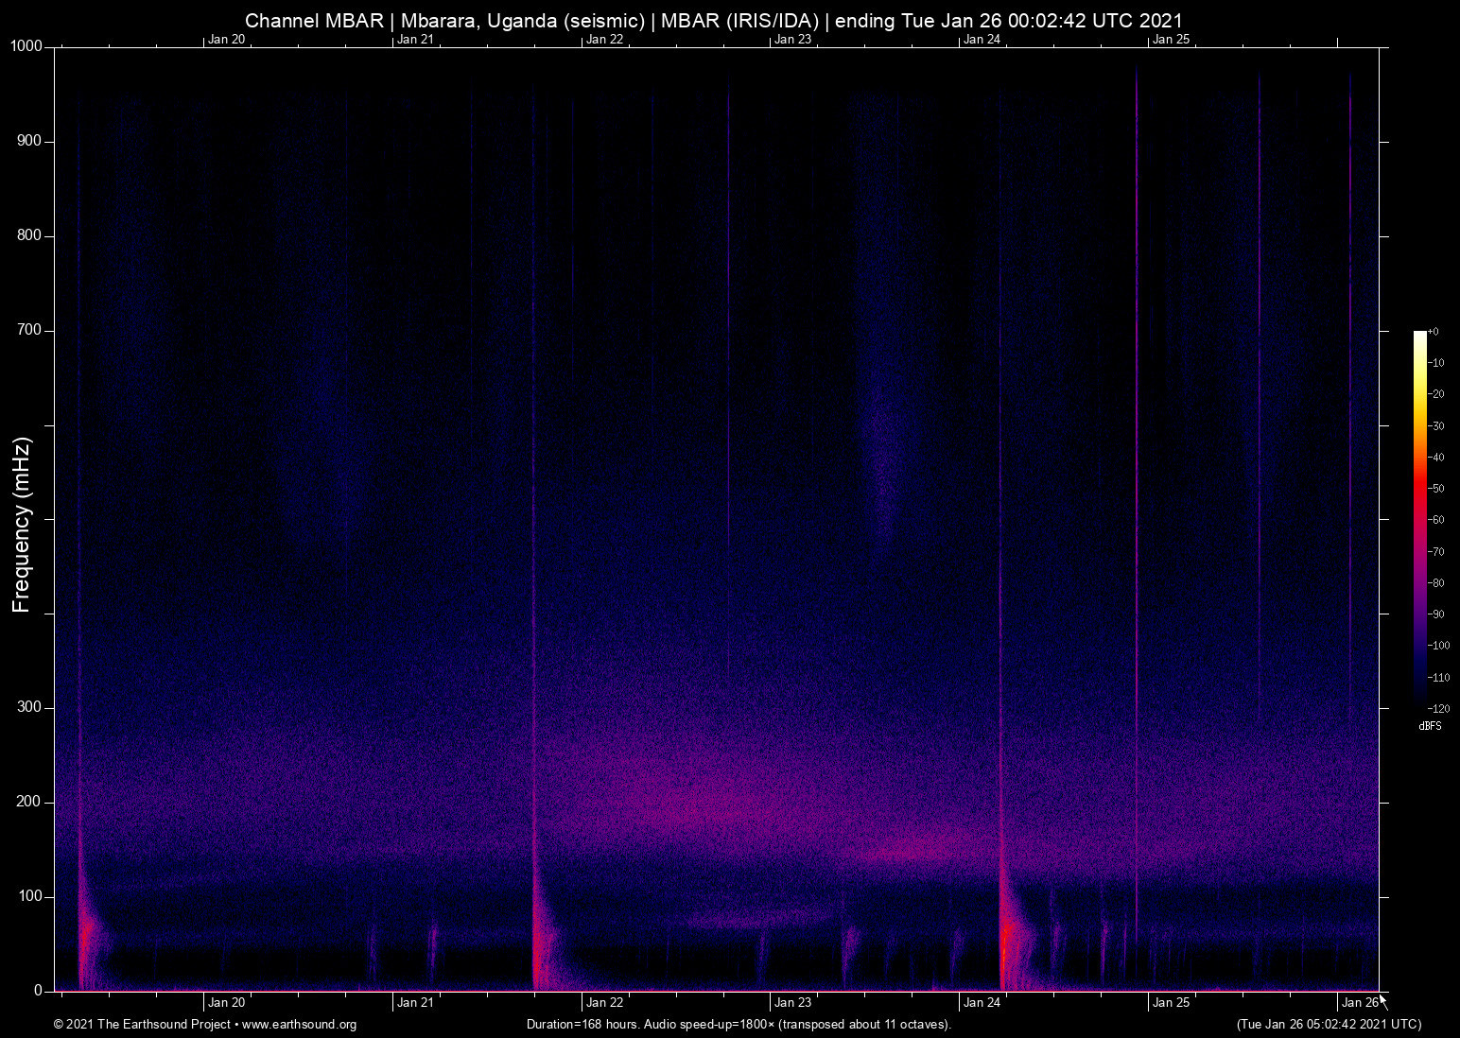Click the -120 color scale label
Image resolution: width=1460 pixels, height=1038 pixels.
(1438, 709)
